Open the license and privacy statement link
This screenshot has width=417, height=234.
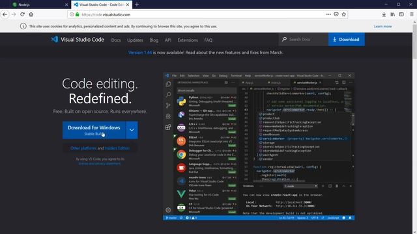(100, 164)
